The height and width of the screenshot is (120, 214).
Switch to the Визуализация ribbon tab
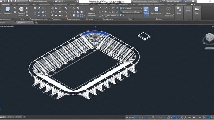point(44,4)
